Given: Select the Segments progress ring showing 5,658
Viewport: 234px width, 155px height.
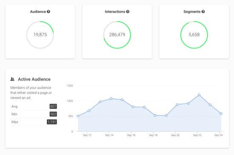Looking at the screenshot, I should pos(194,35).
